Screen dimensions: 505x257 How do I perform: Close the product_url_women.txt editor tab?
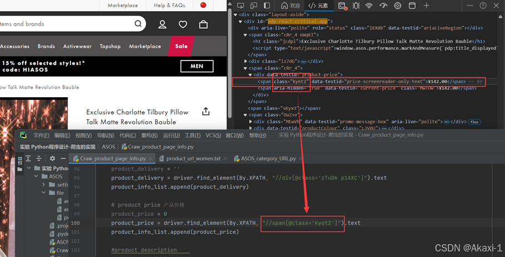(225, 159)
